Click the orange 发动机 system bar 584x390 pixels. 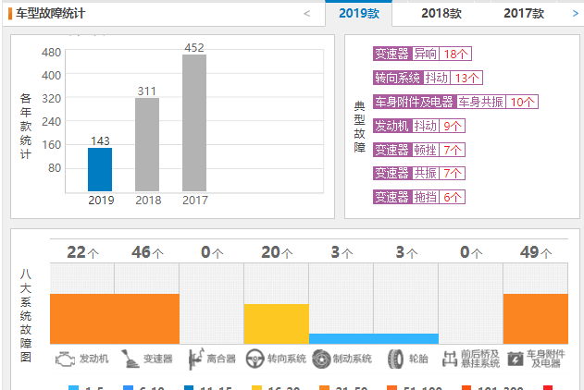[82, 319]
